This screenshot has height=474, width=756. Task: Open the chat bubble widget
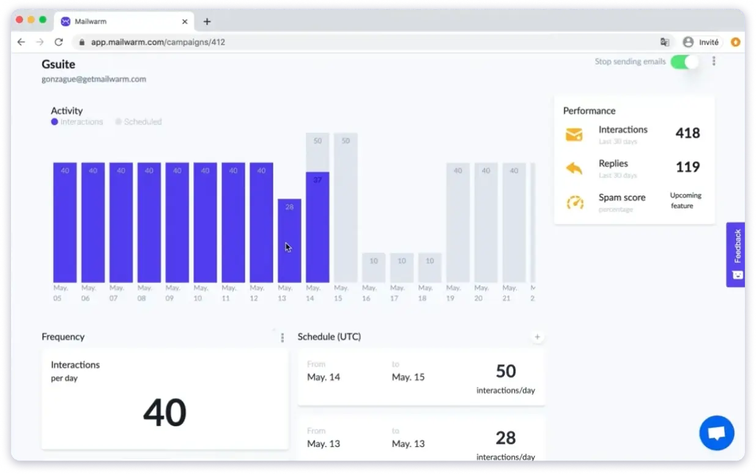pos(716,433)
